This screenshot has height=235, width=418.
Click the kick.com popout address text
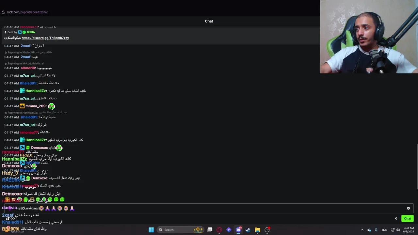coord(27,12)
